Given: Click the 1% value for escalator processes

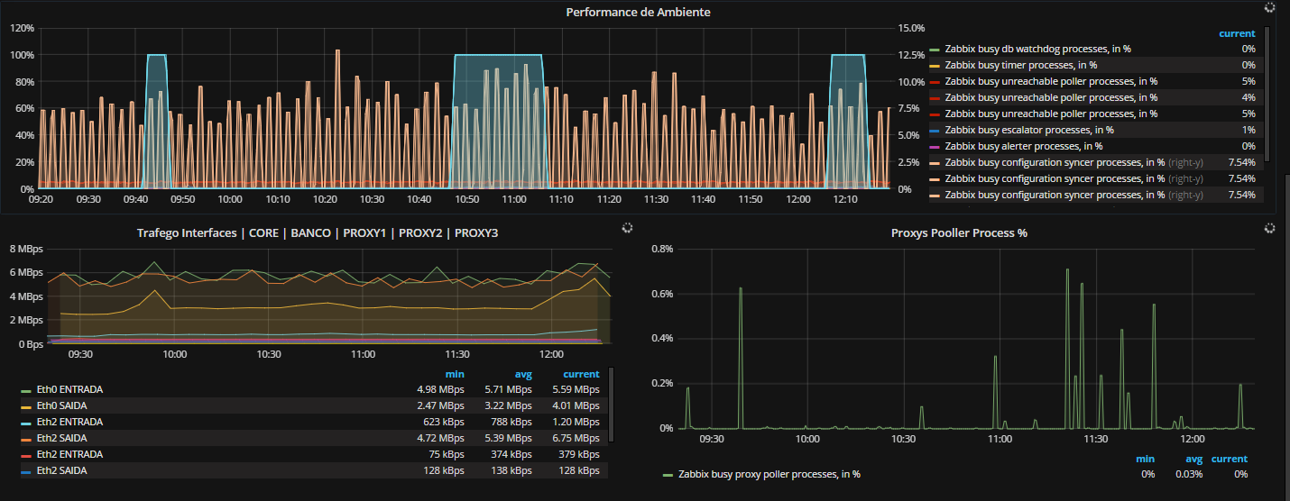Looking at the screenshot, I should pyautogui.click(x=1249, y=130).
